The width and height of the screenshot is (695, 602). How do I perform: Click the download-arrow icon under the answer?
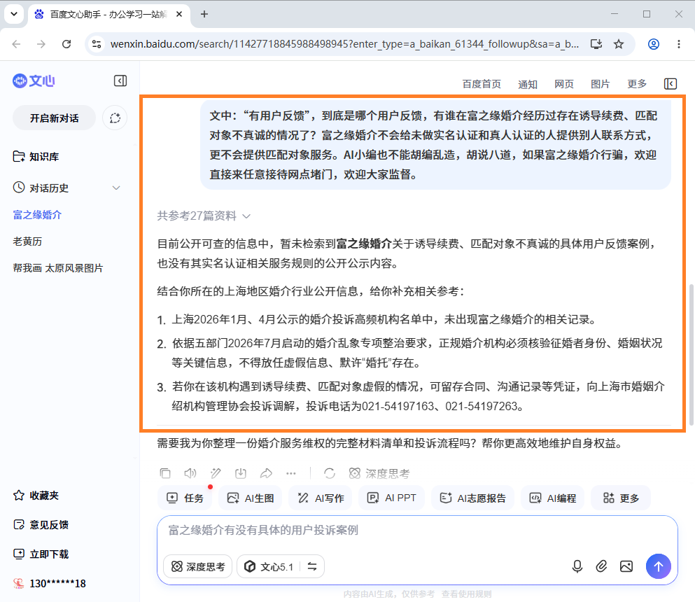(241, 473)
